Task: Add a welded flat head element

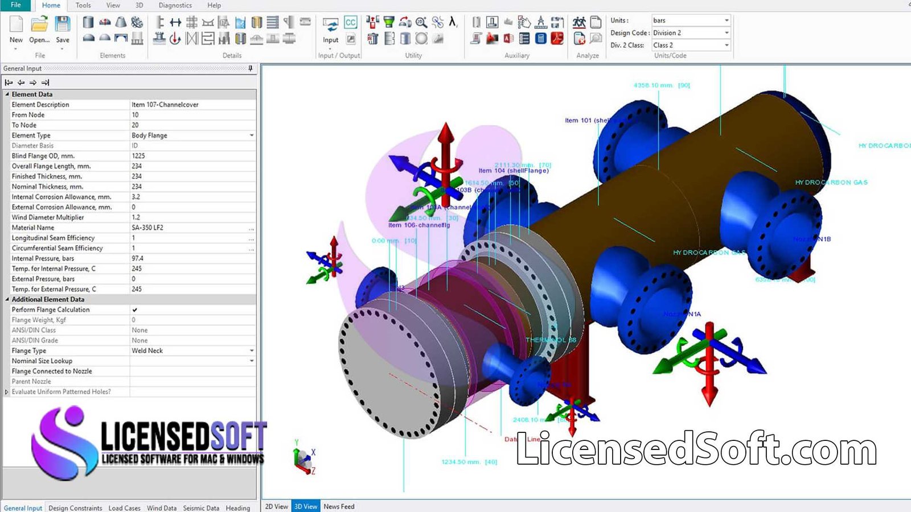Action: [x=121, y=39]
